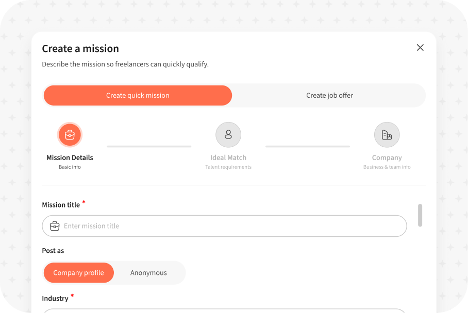Switch to the Create job offer tab
The height and width of the screenshot is (313, 468).
(329, 95)
